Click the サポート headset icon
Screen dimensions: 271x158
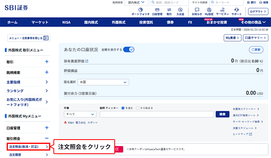[236, 9]
